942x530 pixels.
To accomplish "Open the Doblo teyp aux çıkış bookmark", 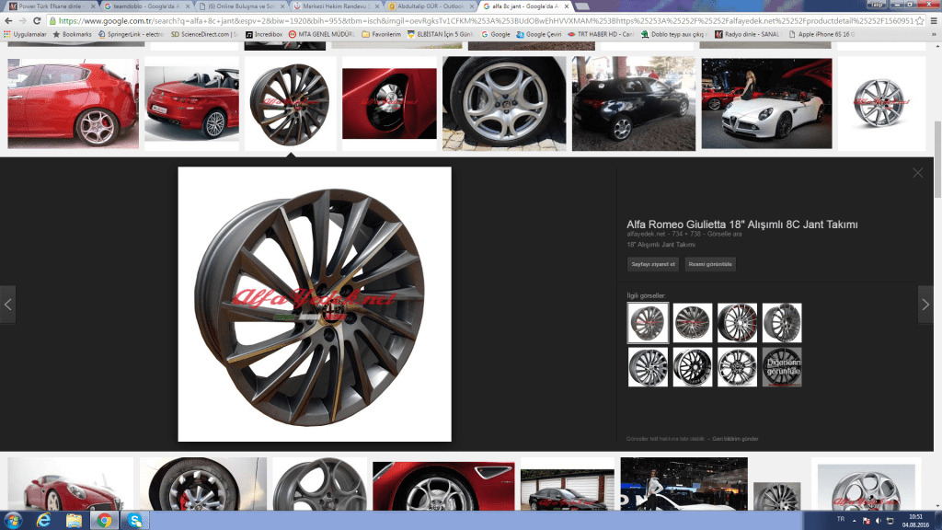I will click(x=674, y=34).
